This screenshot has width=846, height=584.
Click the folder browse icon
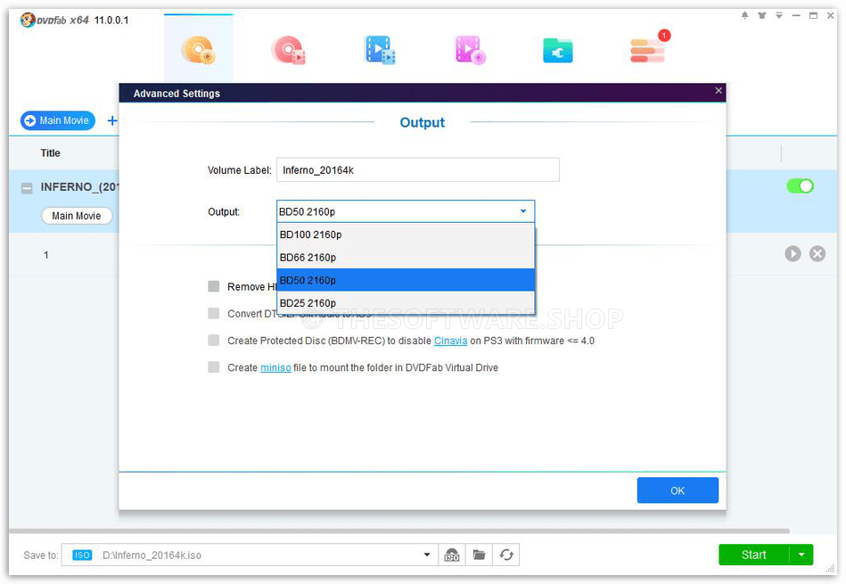pyautogui.click(x=479, y=555)
